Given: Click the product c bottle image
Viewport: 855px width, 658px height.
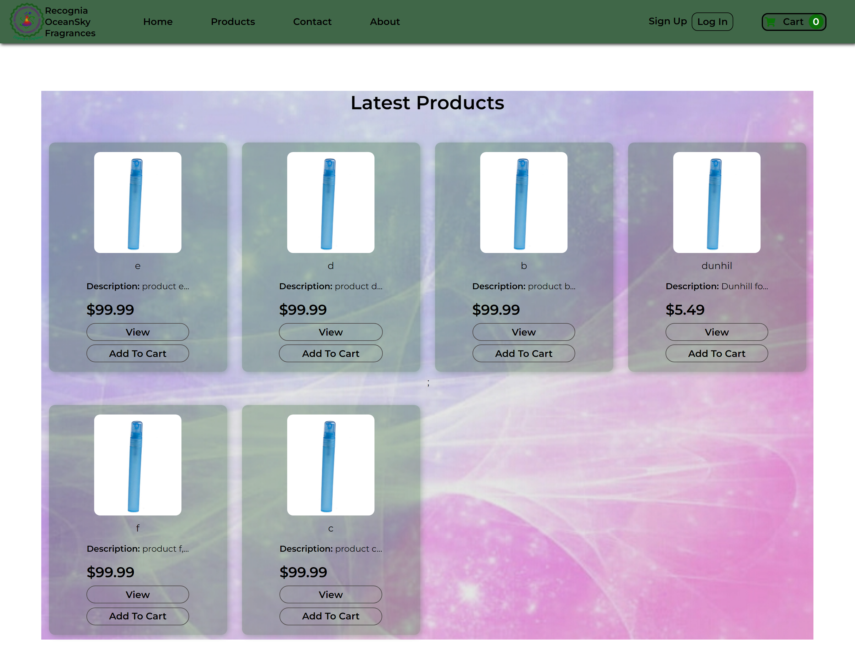Looking at the screenshot, I should [x=331, y=465].
